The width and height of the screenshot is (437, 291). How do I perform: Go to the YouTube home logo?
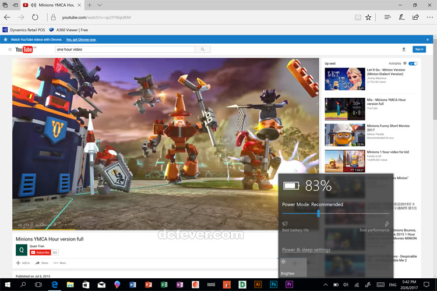point(24,49)
